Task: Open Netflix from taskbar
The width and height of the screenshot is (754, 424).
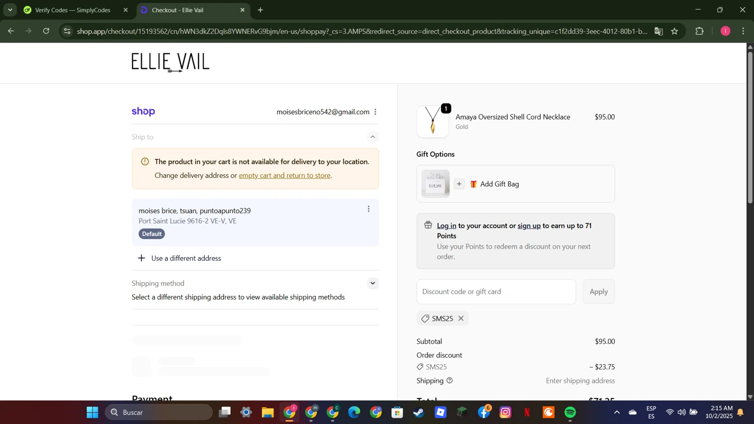Action: point(527,412)
